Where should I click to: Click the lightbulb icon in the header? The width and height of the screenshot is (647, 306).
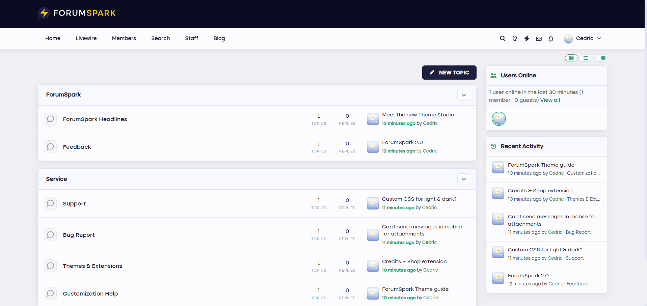coord(515,38)
